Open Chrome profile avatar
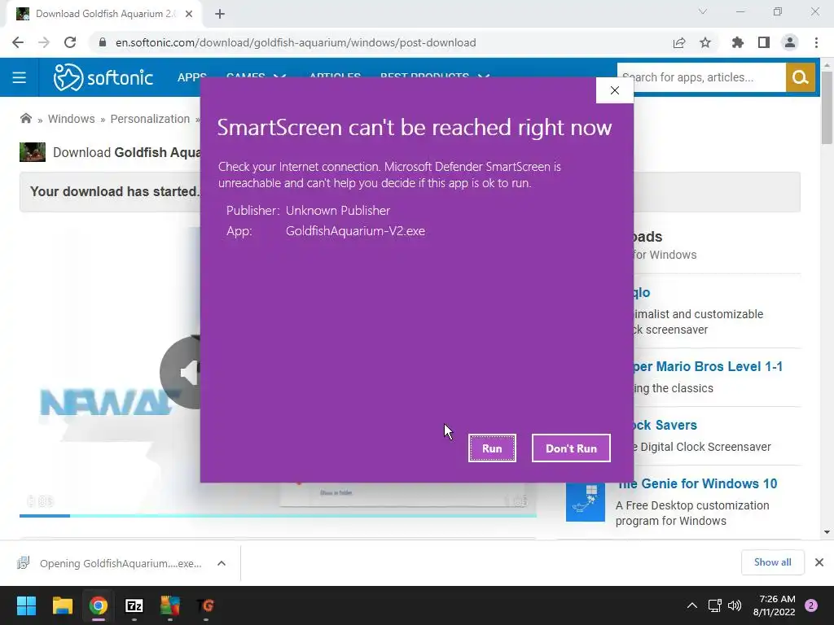834x625 pixels. tap(790, 42)
